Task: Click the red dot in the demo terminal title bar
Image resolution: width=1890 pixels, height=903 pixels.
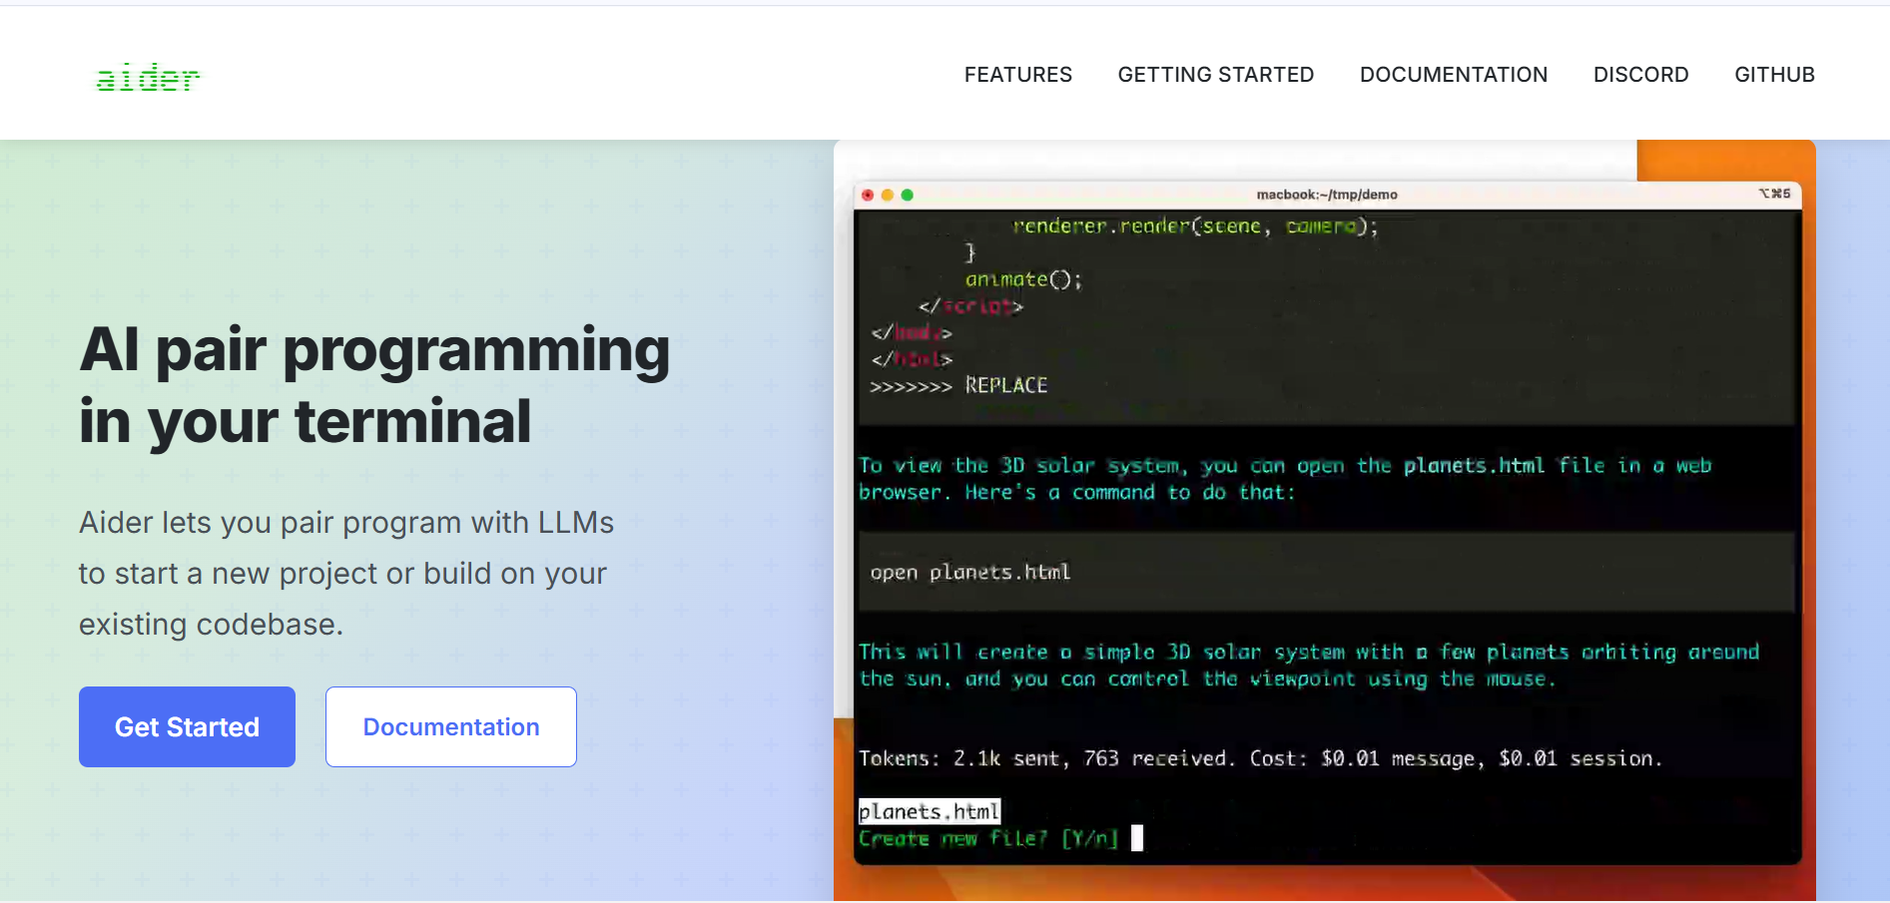Action: click(868, 195)
